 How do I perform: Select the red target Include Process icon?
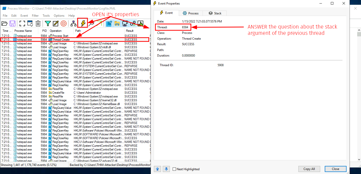(x=64, y=24)
